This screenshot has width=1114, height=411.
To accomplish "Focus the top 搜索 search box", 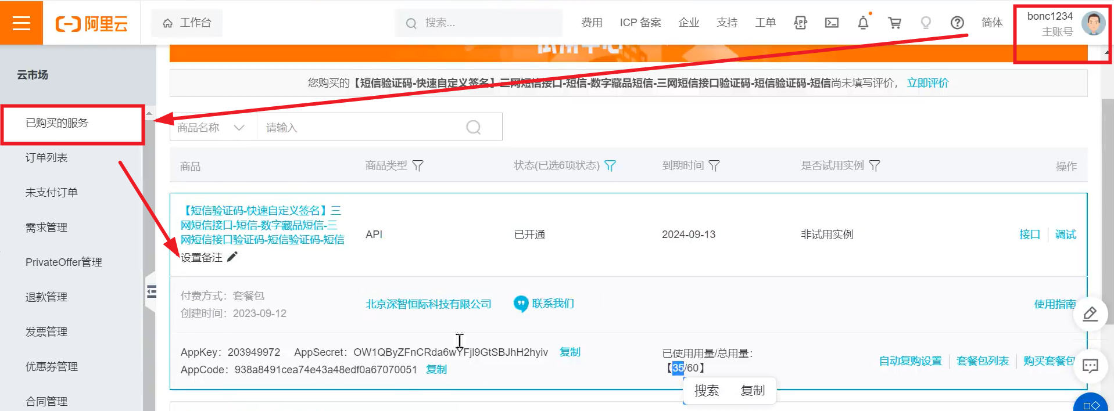I will click(x=478, y=23).
